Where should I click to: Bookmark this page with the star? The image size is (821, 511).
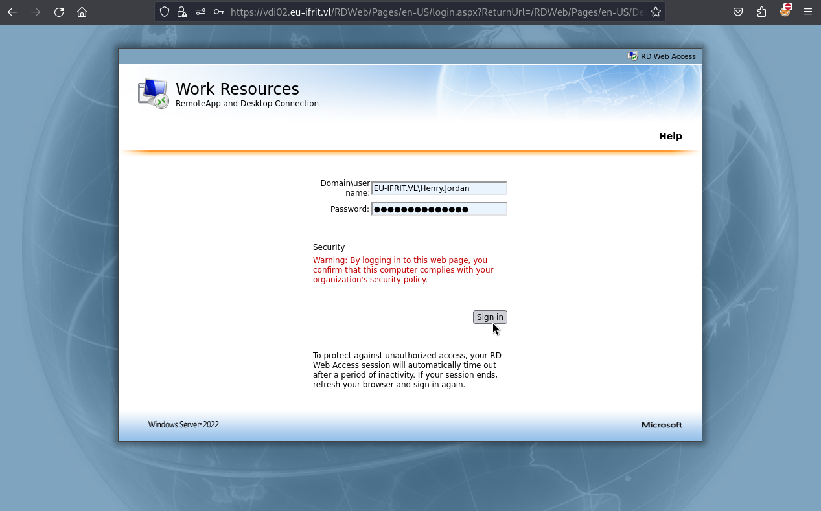(x=656, y=12)
